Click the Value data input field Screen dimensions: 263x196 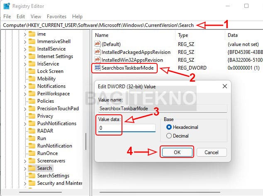[127, 128]
